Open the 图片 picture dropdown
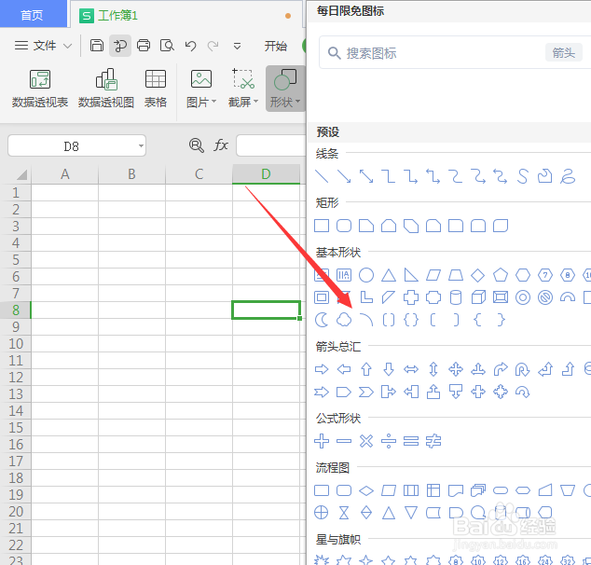This screenshot has height=565, width=591. [x=201, y=89]
